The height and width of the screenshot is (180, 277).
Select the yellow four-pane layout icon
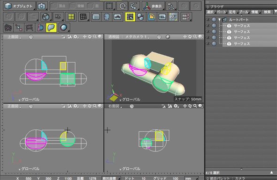click(x=71, y=17)
